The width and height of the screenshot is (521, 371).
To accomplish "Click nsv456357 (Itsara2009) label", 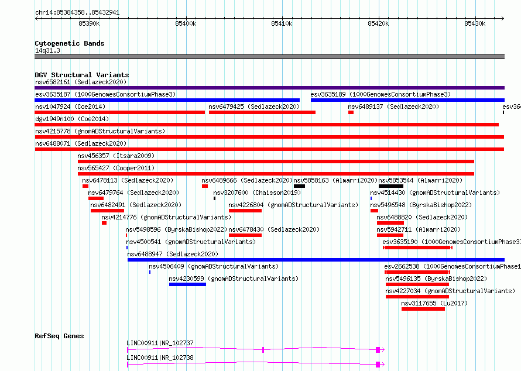I will tap(116, 156).
